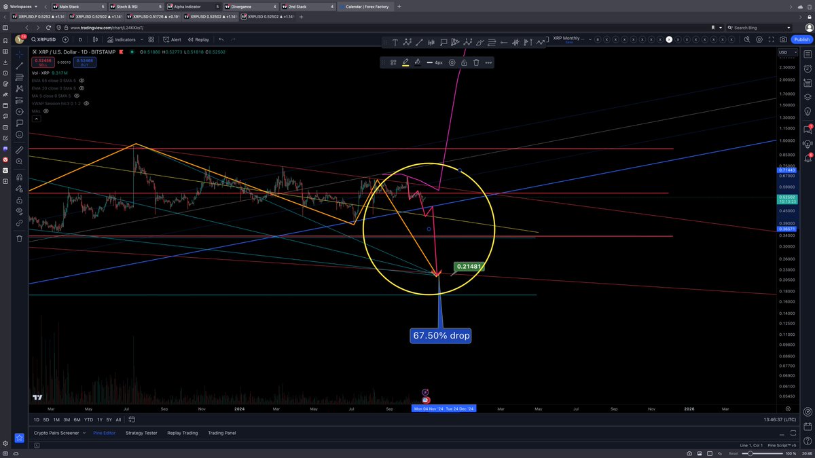Image resolution: width=815 pixels, height=458 pixels.
Task: Select the ruler measure tool
Action: pos(20,150)
